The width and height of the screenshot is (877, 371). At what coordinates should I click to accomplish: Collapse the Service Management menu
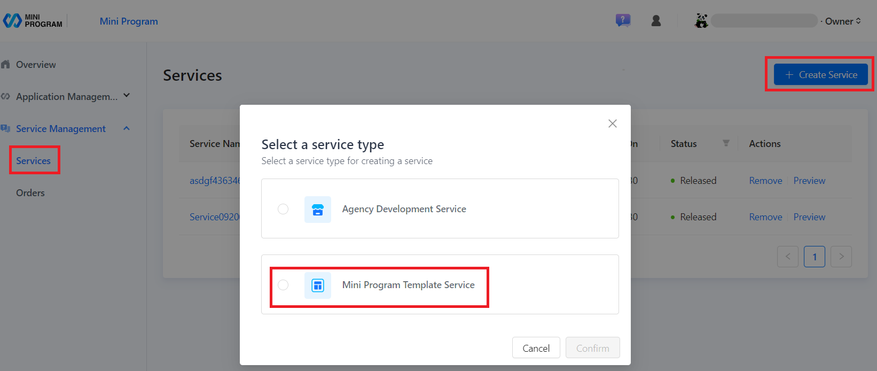click(126, 128)
